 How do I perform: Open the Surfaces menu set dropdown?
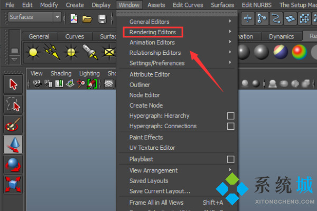(35, 17)
